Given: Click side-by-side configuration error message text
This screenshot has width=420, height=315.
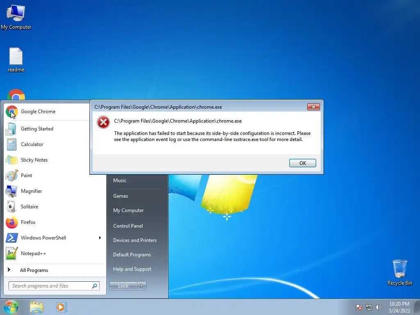Looking at the screenshot, I should point(212,136).
